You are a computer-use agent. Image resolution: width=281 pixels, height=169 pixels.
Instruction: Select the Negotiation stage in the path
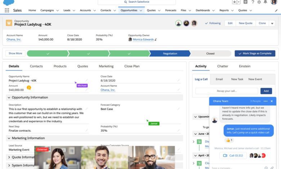point(170,54)
